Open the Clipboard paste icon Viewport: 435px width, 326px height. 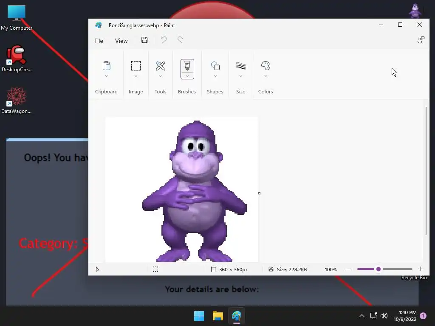(x=107, y=66)
